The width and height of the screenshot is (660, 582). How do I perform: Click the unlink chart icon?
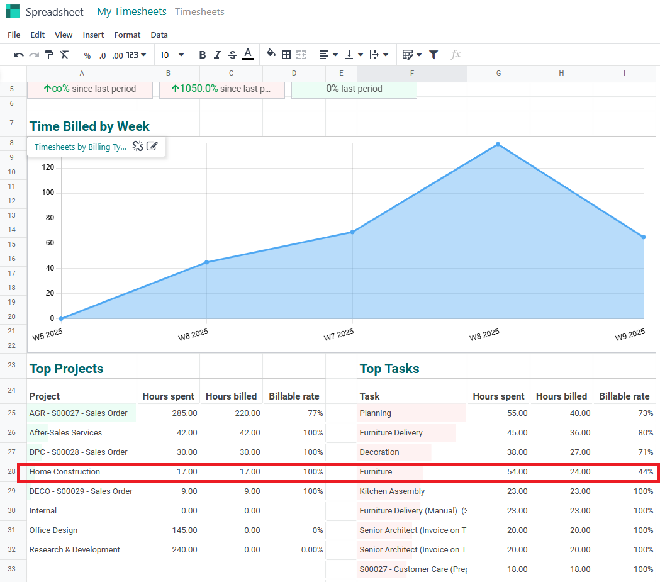click(138, 146)
